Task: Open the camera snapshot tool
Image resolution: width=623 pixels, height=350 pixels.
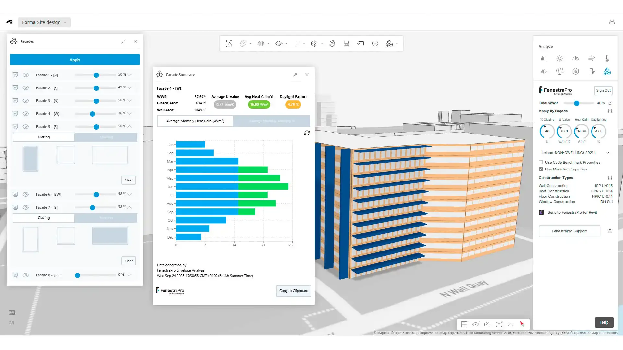Action: pos(487,324)
